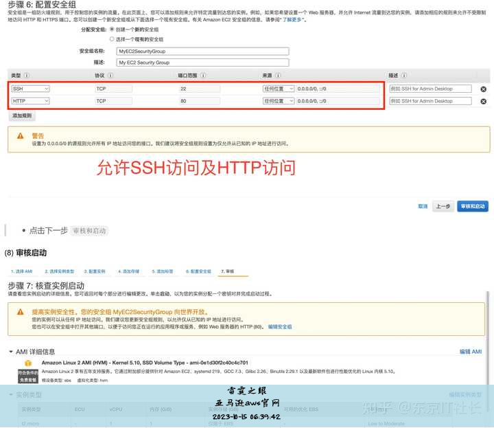Image resolution: width=494 pixels, height=428 pixels.
Task: Select the choose existing security group radio
Action: 112,39
